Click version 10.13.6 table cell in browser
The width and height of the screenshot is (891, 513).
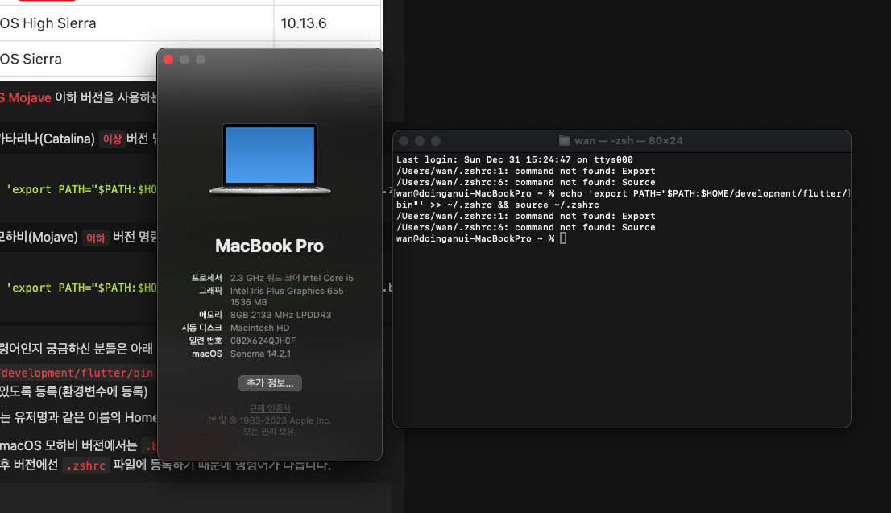coord(327,23)
